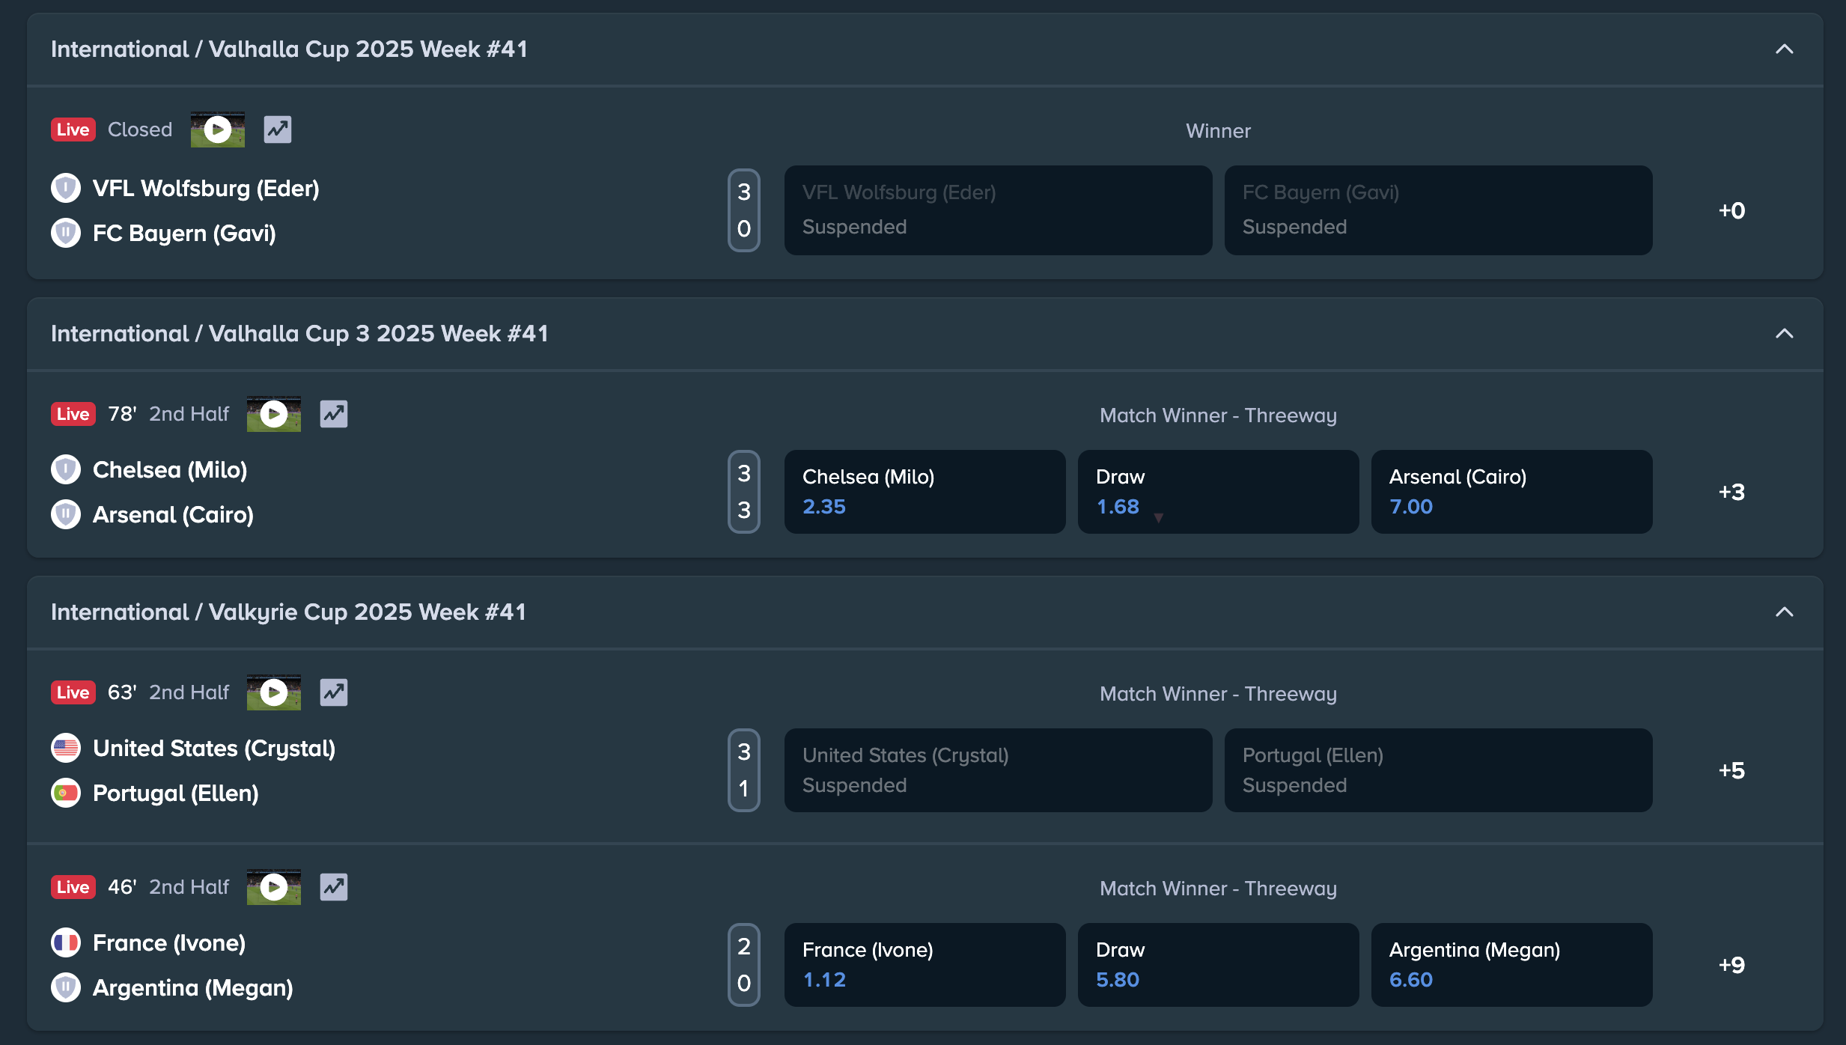Play live stream for Chelsea vs Arsenal

point(273,414)
